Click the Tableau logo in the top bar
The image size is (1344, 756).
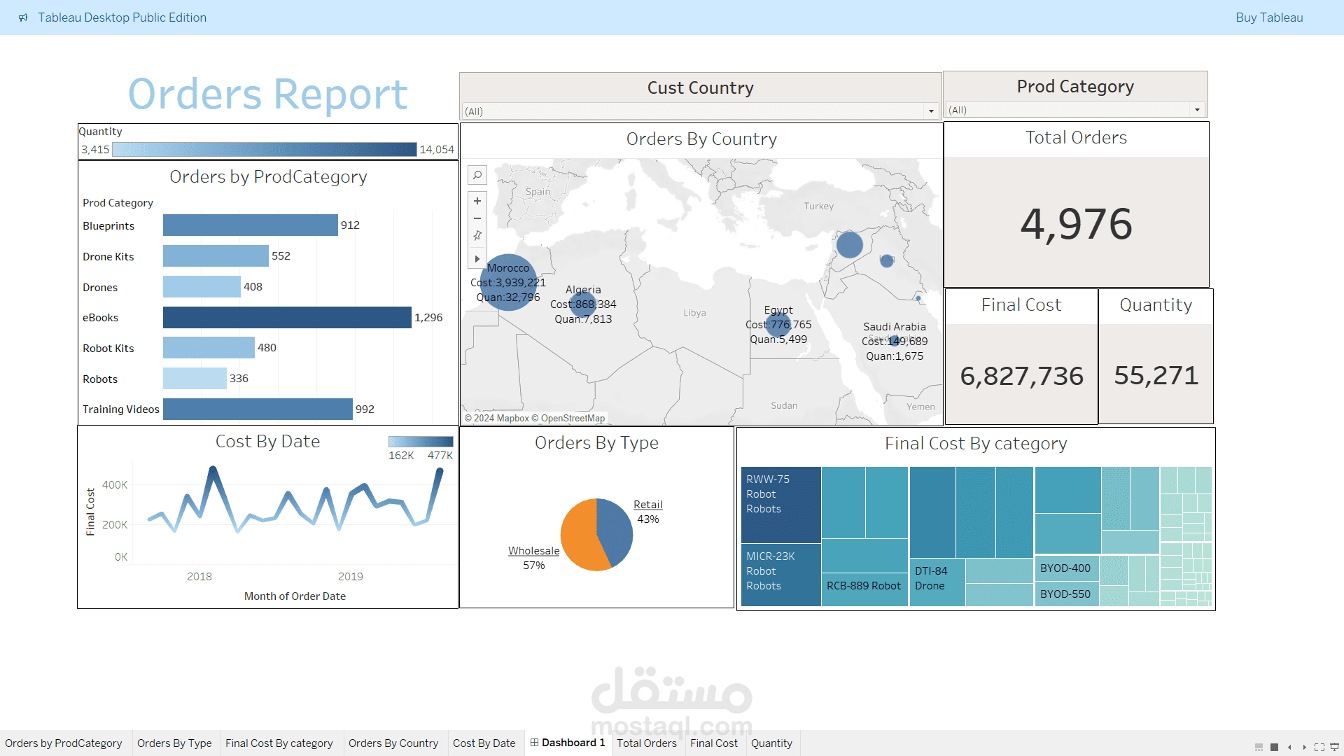pyautogui.click(x=24, y=17)
